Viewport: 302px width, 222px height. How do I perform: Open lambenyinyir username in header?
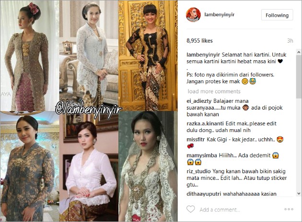(x=219, y=15)
